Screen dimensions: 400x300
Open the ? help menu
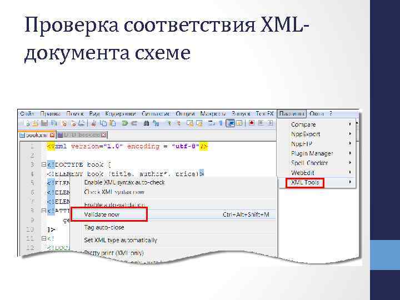coord(331,113)
